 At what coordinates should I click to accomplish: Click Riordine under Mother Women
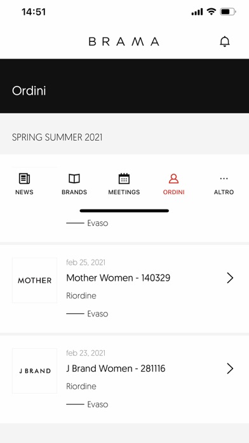tap(81, 296)
